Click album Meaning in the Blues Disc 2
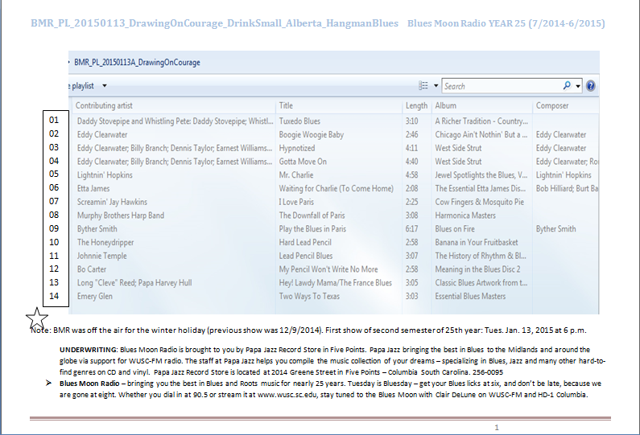The image size is (640, 435). pos(478,269)
